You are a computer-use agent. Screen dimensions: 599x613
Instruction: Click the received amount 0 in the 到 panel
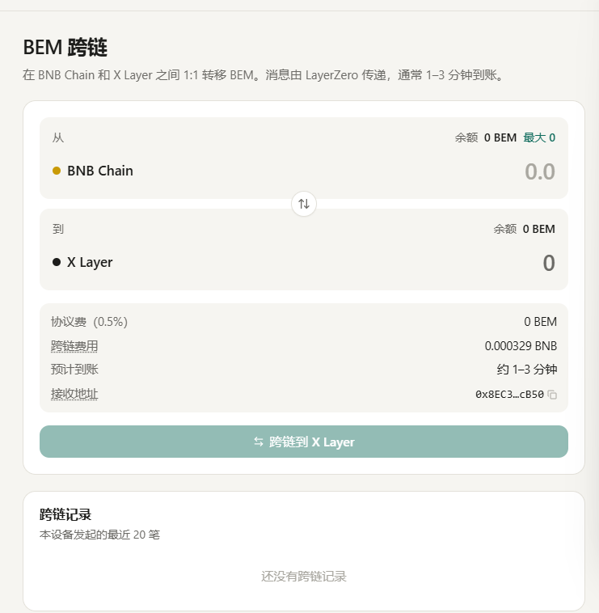(x=549, y=263)
